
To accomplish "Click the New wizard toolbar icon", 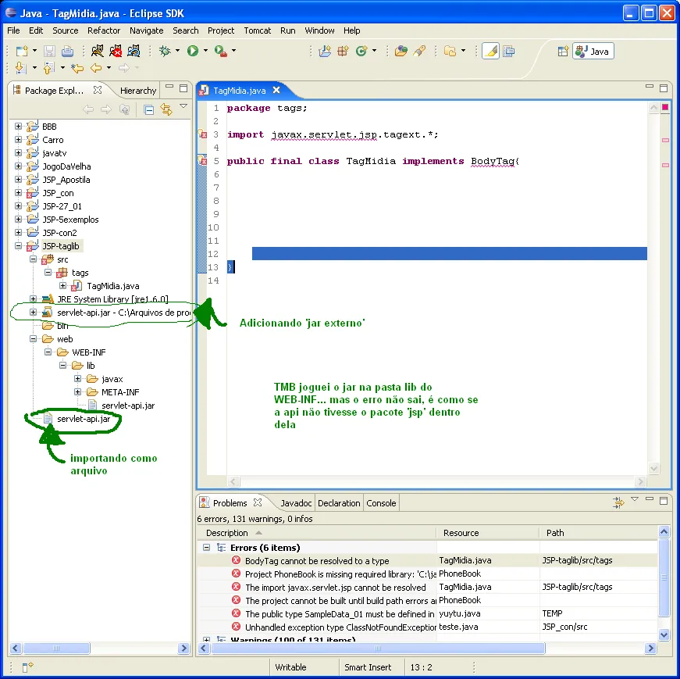I will [x=22, y=51].
